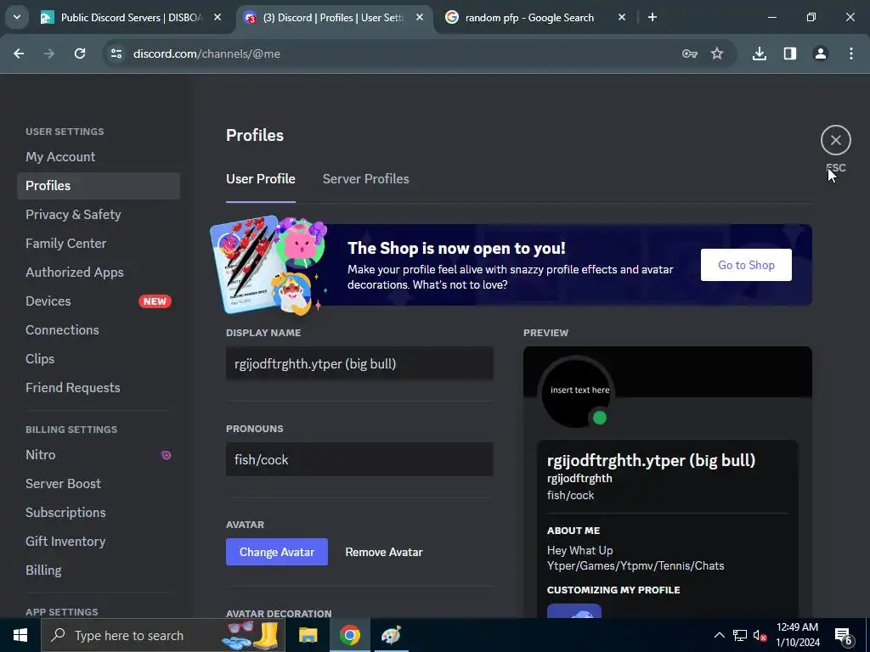Open the tab search dropdown arrow

(17, 17)
